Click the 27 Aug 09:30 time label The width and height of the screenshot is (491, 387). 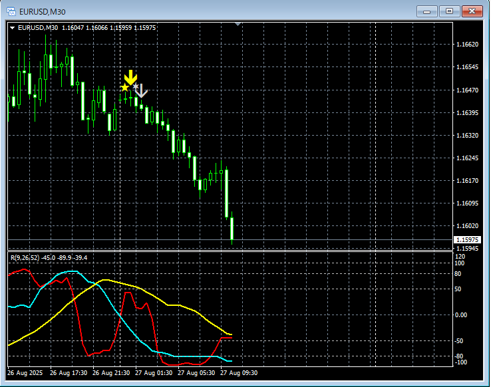tap(239, 373)
